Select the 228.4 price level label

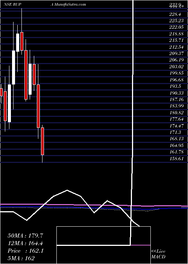click(174, 14)
